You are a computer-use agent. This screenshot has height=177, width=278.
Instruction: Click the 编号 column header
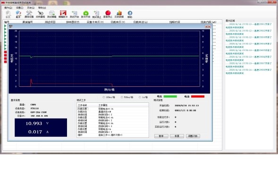click(7, 22)
